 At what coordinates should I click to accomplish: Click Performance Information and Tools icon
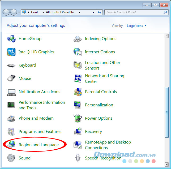(11, 105)
